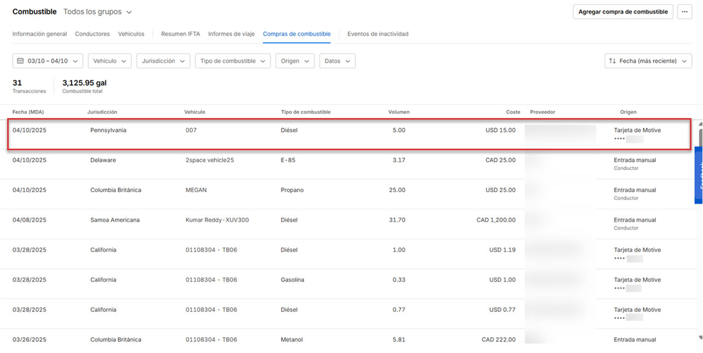The height and width of the screenshot is (353, 703).
Task: Open the blue Feedback side tab
Action: click(x=699, y=175)
